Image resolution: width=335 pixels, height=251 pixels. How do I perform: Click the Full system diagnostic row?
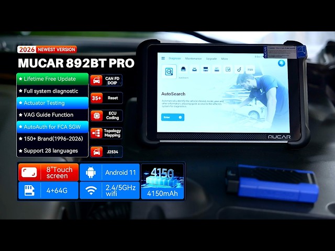click(52, 91)
